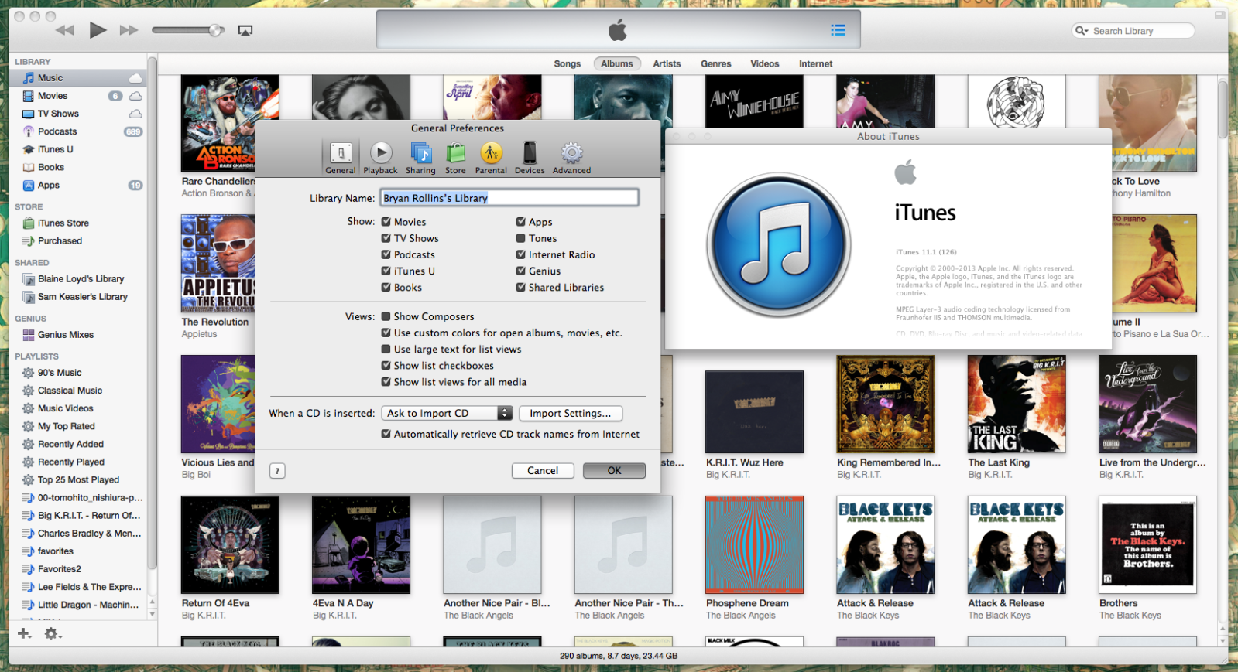Toggle the Podcasts checkbox
1238x672 pixels.
coord(386,254)
